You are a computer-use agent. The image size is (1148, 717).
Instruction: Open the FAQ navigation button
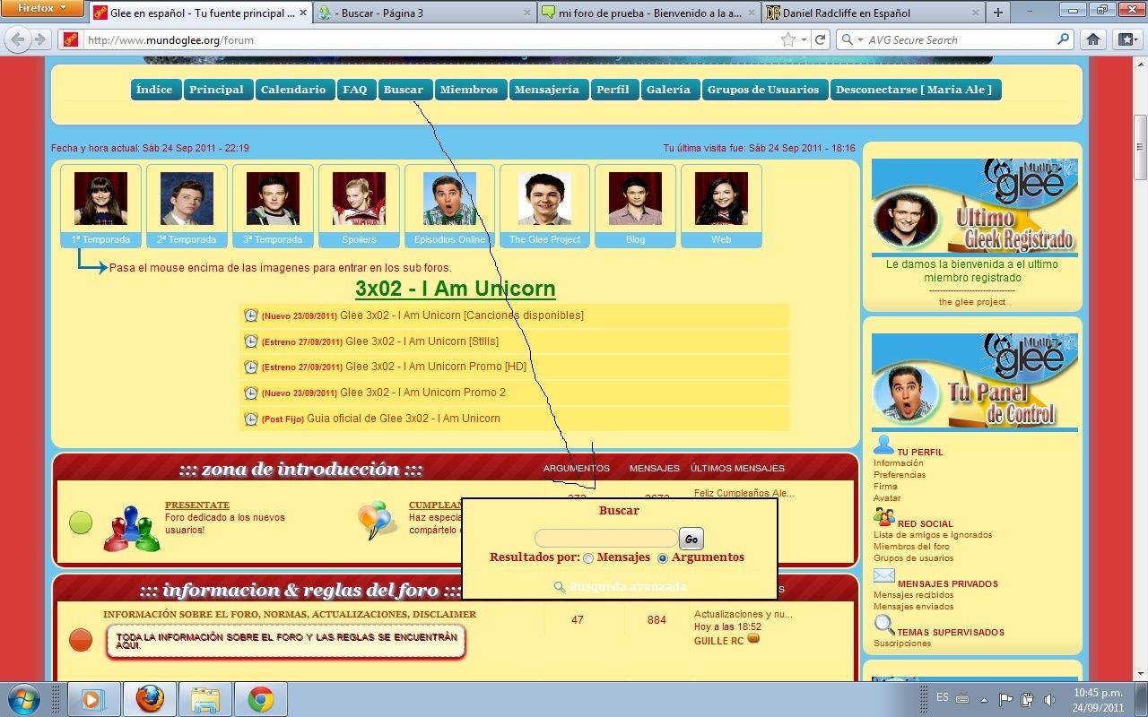click(355, 90)
